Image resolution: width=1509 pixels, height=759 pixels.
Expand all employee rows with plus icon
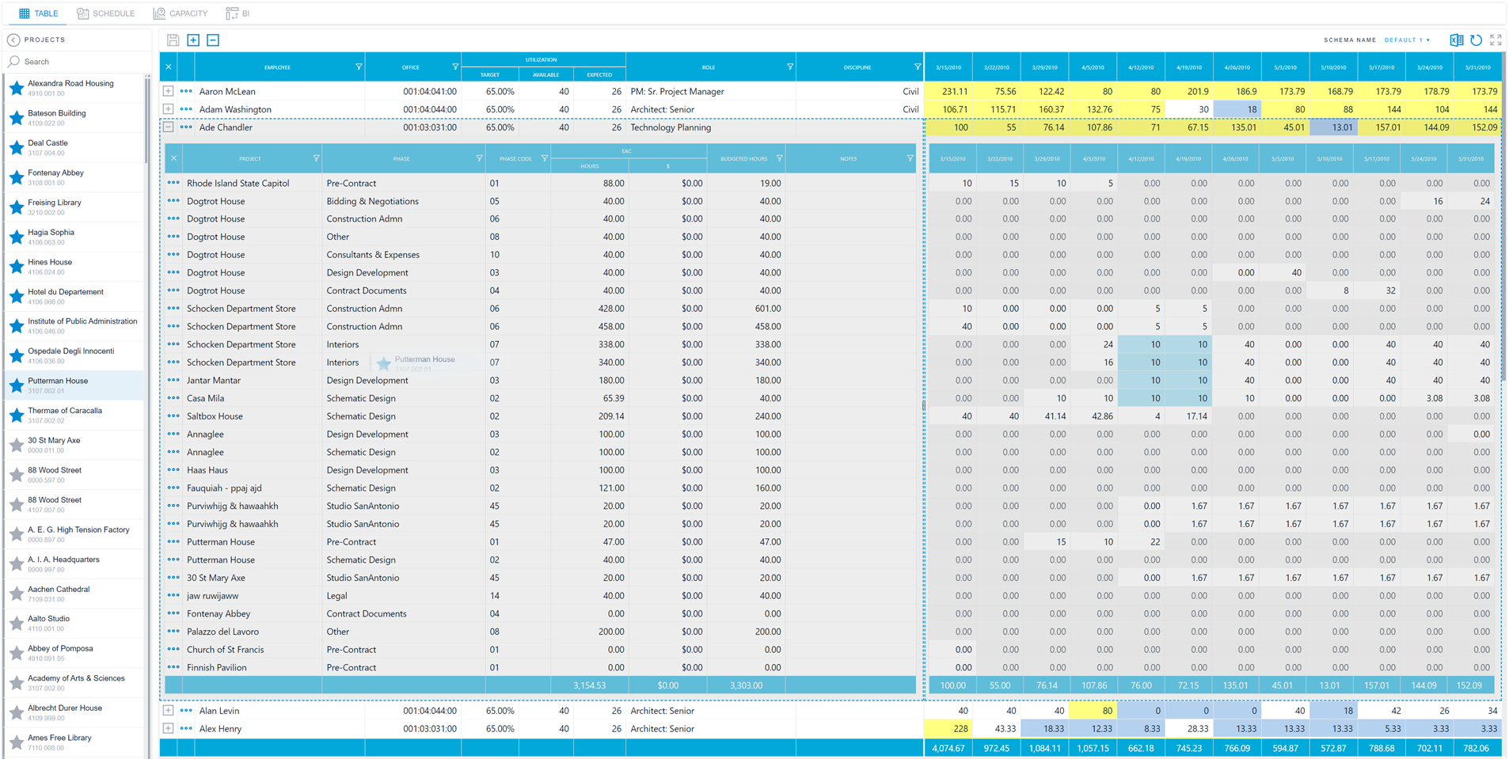(x=192, y=40)
